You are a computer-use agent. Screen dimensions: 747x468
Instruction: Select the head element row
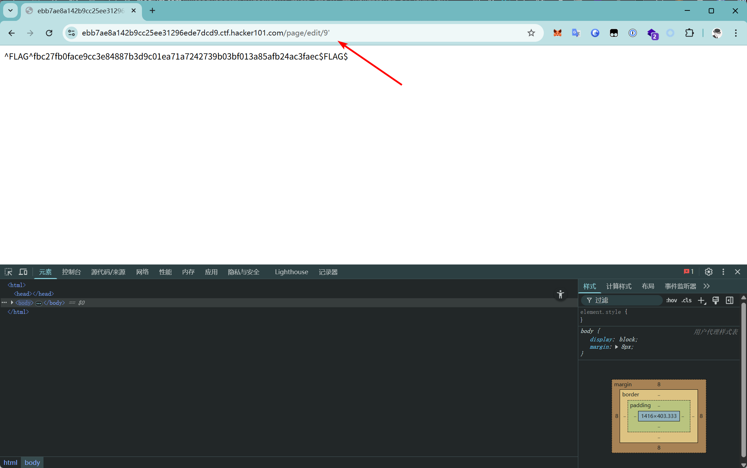(34, 294)
